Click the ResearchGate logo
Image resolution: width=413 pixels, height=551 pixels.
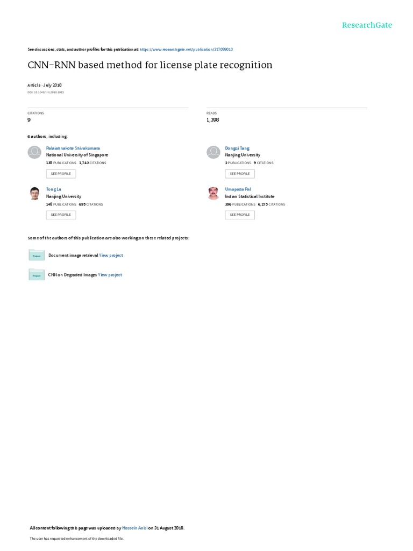pyautogui.click(x=367, y=25)
